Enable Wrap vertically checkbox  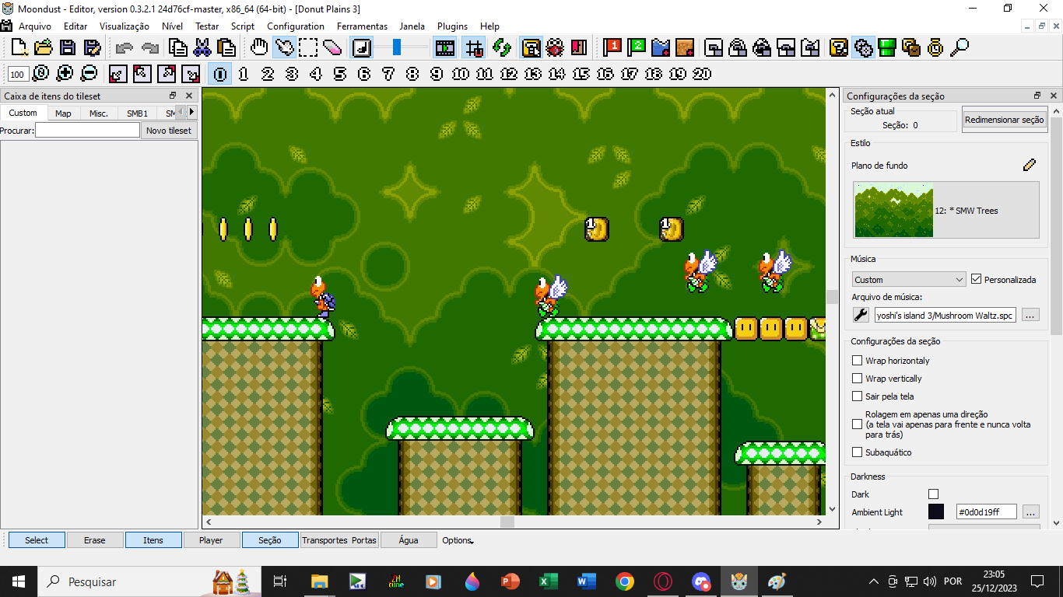tap(858, 379)
